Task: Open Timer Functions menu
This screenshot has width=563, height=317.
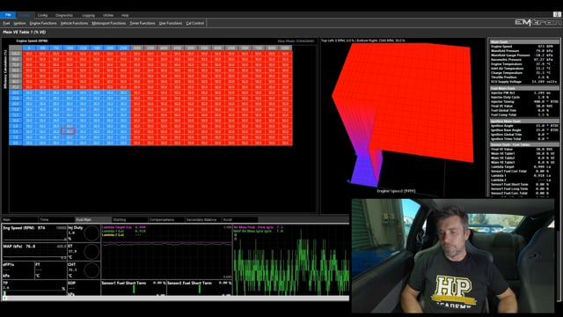Action: [x=143, y=23]
